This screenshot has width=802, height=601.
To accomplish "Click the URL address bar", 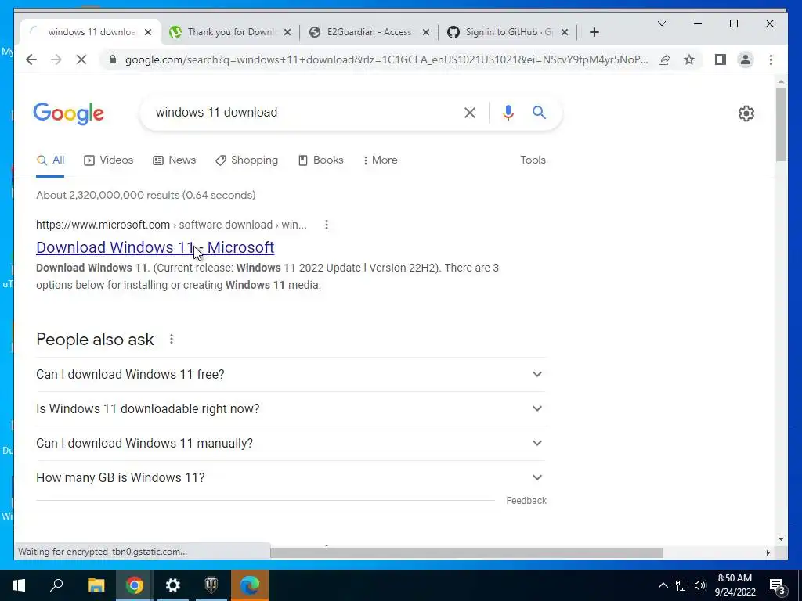I will 386,59.
